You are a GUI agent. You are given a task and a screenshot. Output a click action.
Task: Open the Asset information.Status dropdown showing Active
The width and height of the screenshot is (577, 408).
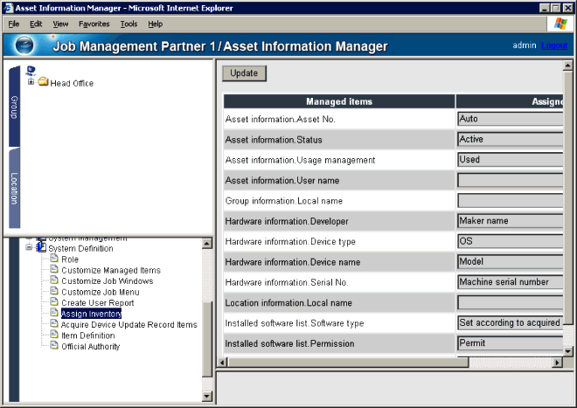coord(509,139)
